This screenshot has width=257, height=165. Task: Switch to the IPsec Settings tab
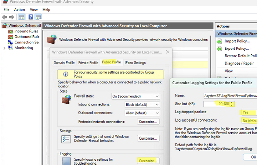(135, 62)
